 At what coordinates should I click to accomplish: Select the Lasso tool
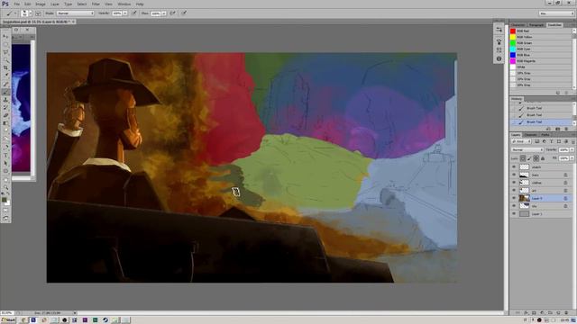[x=5, y=52]
